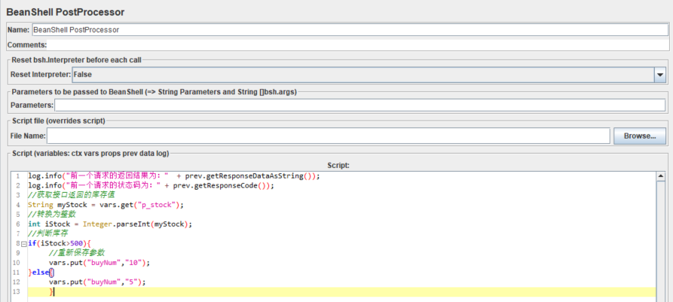This screenshot has width=673, height=302.
Task: Click the Integer.parseInt line
Action: (x=110, y=224)
